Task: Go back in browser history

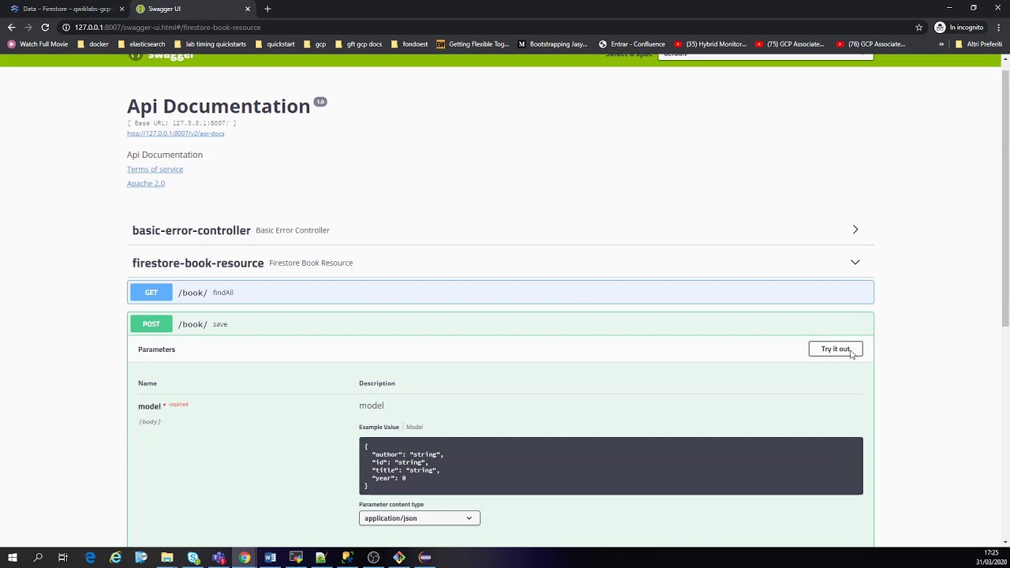Action: tap(11, 28)
